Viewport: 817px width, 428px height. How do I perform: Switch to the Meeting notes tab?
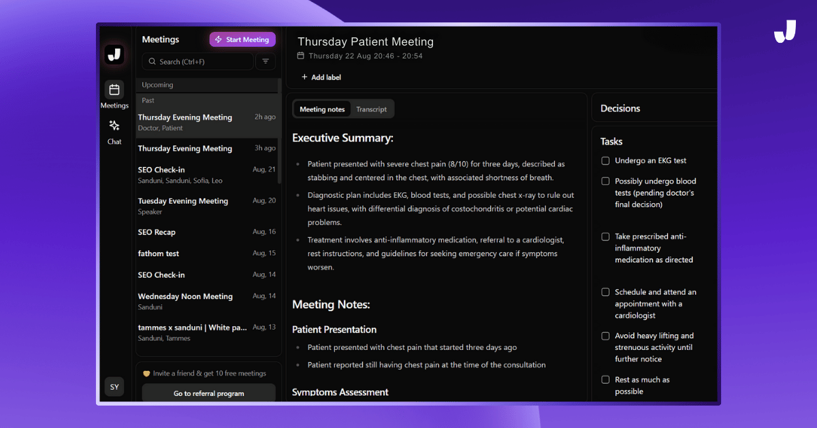(x=322, y=109)
